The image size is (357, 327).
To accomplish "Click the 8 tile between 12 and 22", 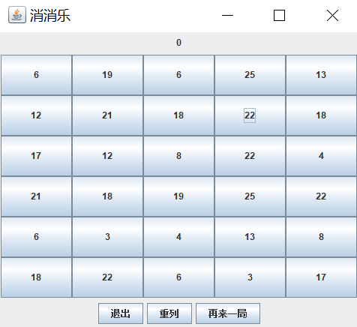I will [x=178, y=156].
